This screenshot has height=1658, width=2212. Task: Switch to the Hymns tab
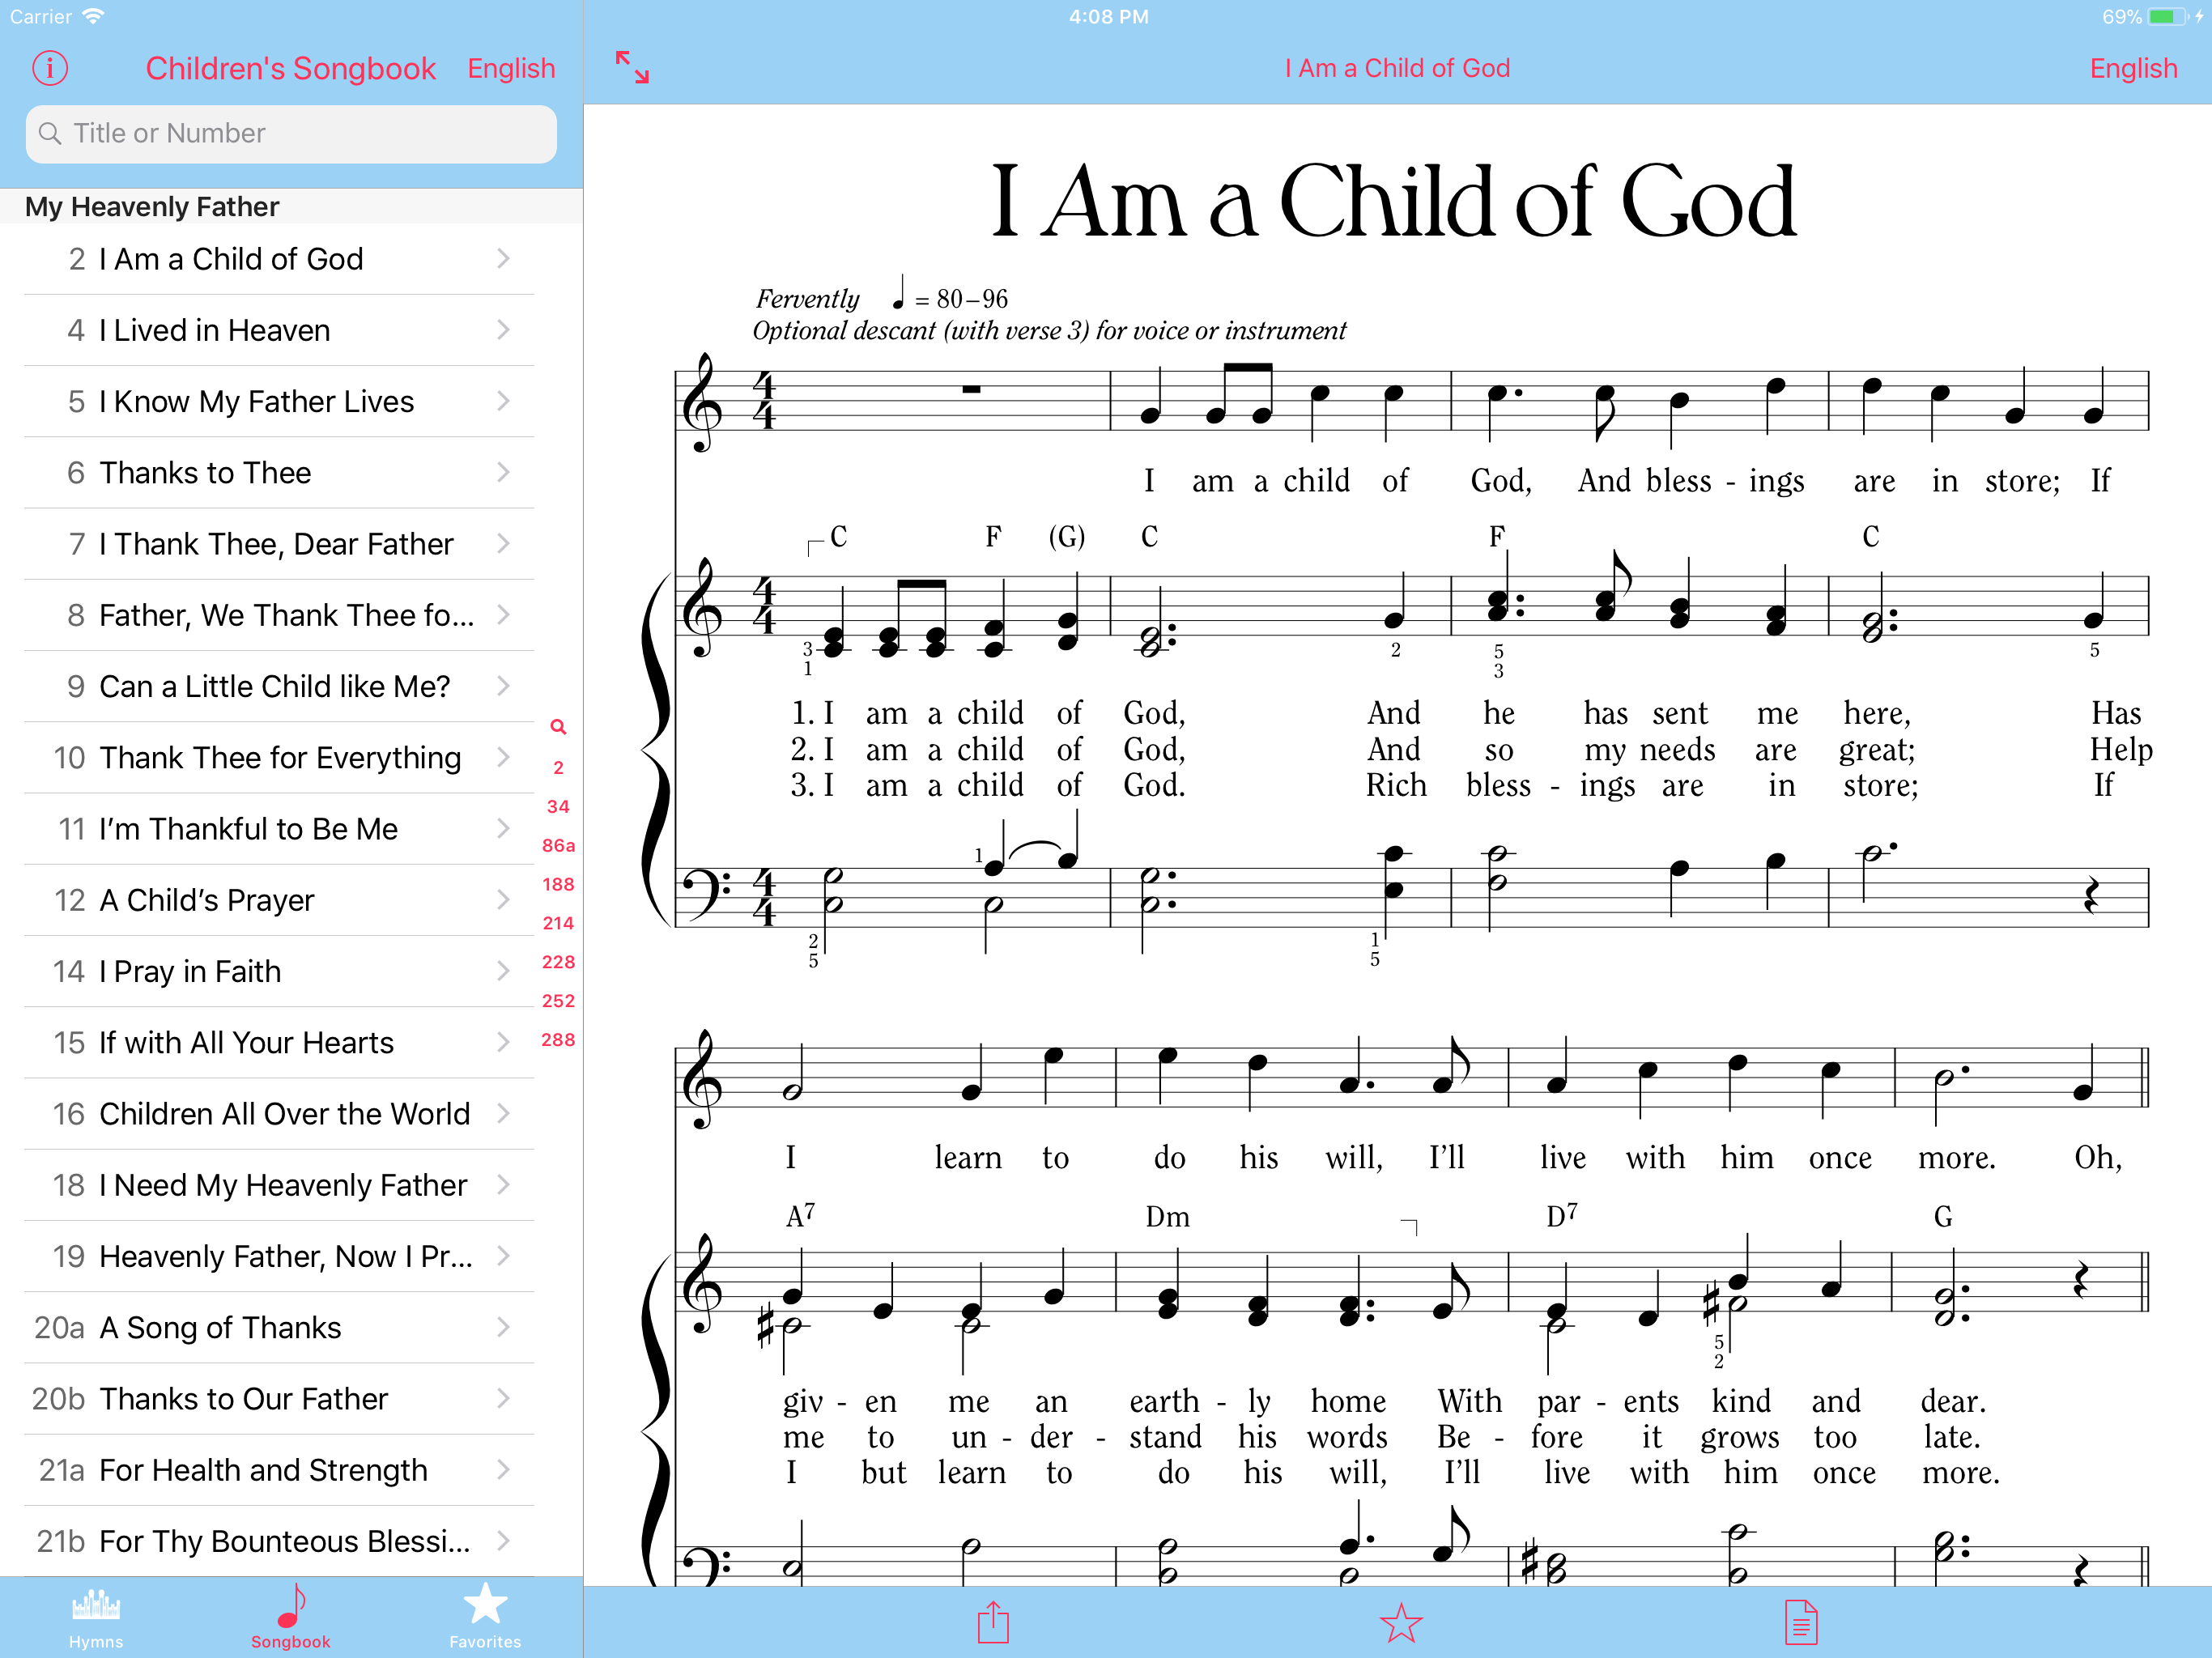96,1617
